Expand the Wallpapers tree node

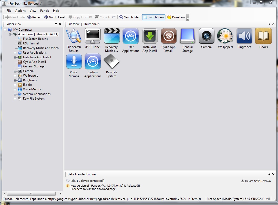click(15, 76)
